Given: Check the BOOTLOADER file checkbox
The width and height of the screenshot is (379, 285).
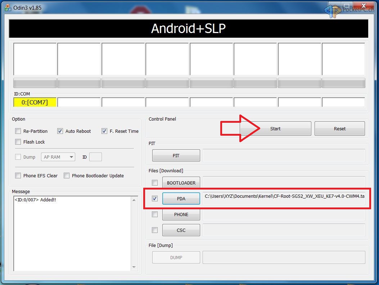Looking at the screenshot, I should click(x=155, y=183).
